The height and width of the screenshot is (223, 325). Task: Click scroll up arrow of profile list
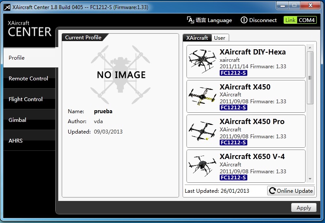click(x=310, y=48)
